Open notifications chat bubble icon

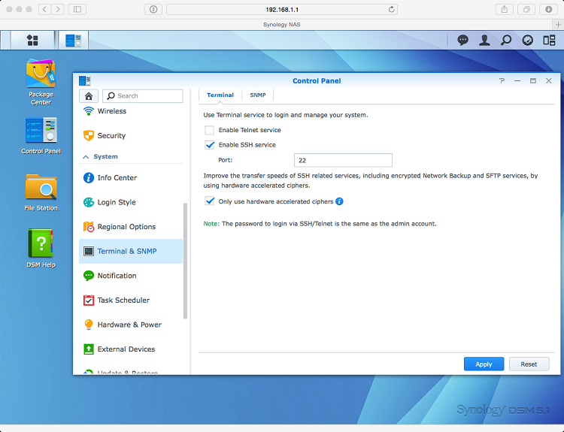pos(462,41)
